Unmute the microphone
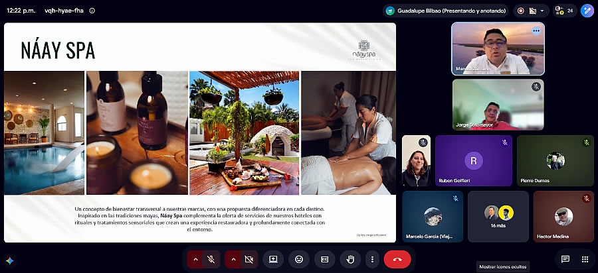 coord(211,259)
